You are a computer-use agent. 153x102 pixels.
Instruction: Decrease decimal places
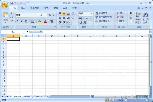point(85,23)
